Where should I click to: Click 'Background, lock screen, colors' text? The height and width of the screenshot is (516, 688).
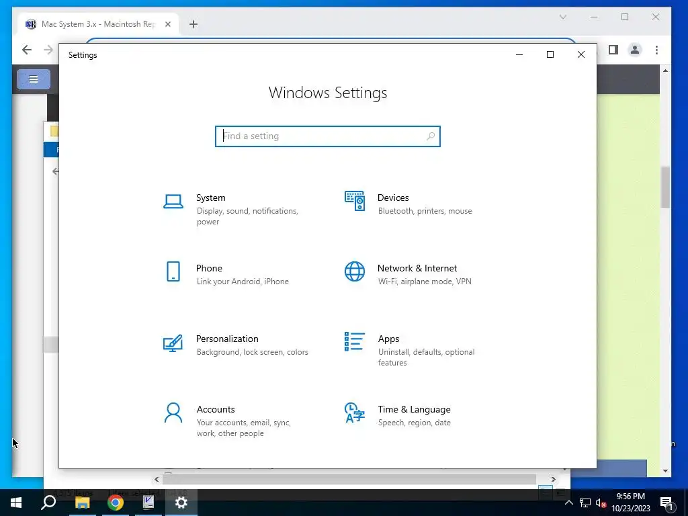click(x=253, y=352)
